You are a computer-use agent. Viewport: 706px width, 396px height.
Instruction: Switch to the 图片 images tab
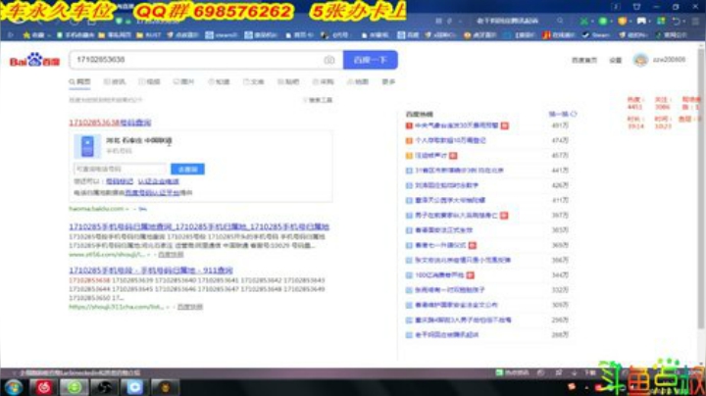184,82
